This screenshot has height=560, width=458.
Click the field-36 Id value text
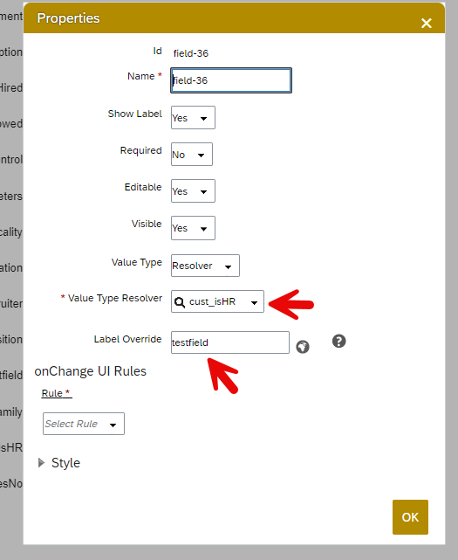click(191, 53)
